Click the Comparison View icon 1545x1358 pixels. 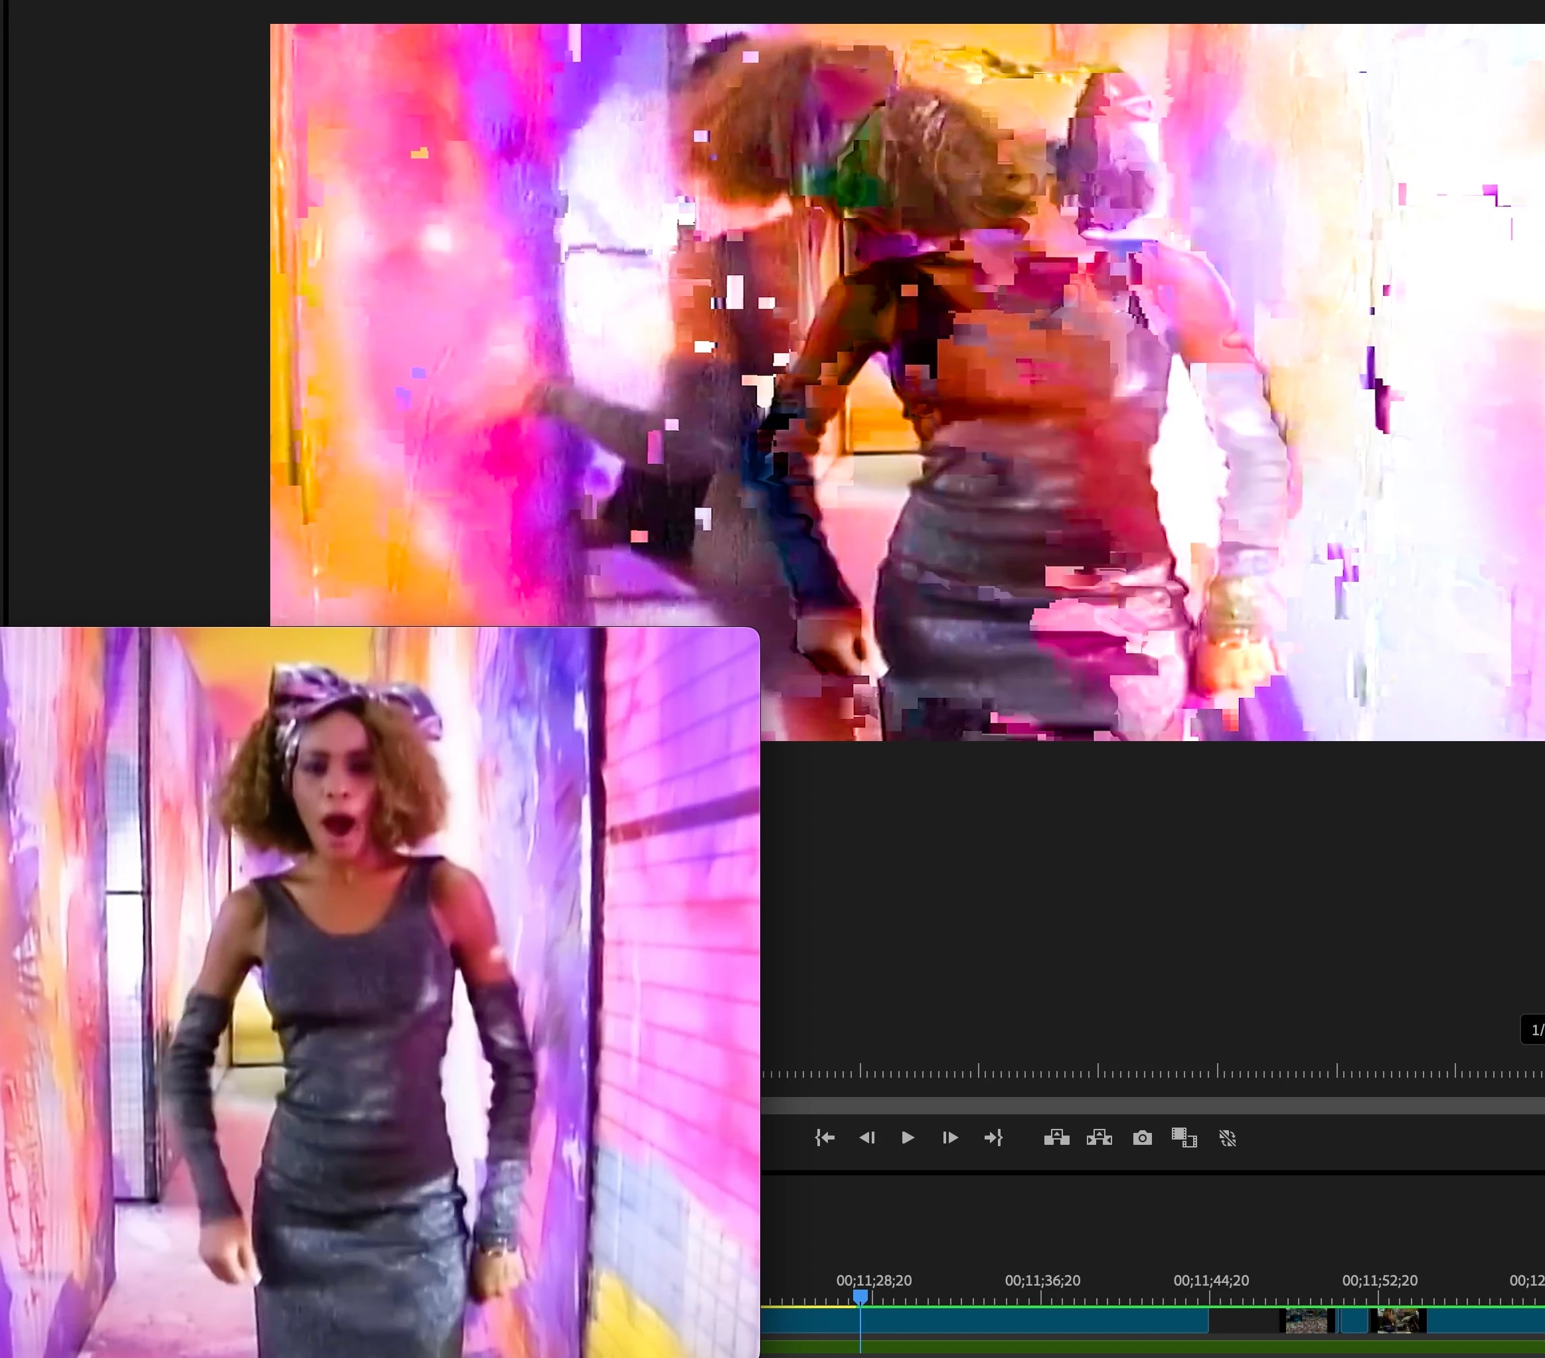click(1184, 1138)
